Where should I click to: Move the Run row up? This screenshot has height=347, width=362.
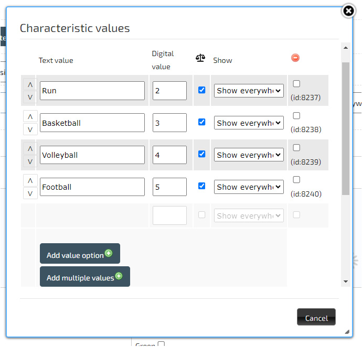tap(30, 84)
